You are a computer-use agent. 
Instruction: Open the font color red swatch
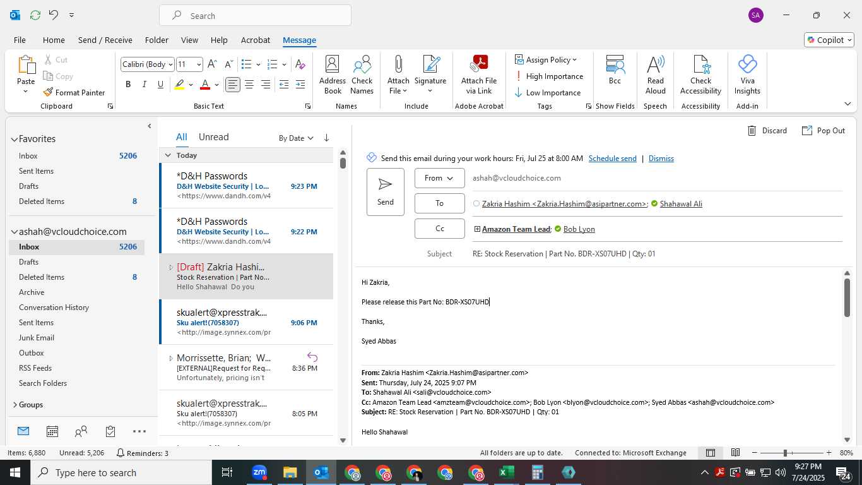204,85
